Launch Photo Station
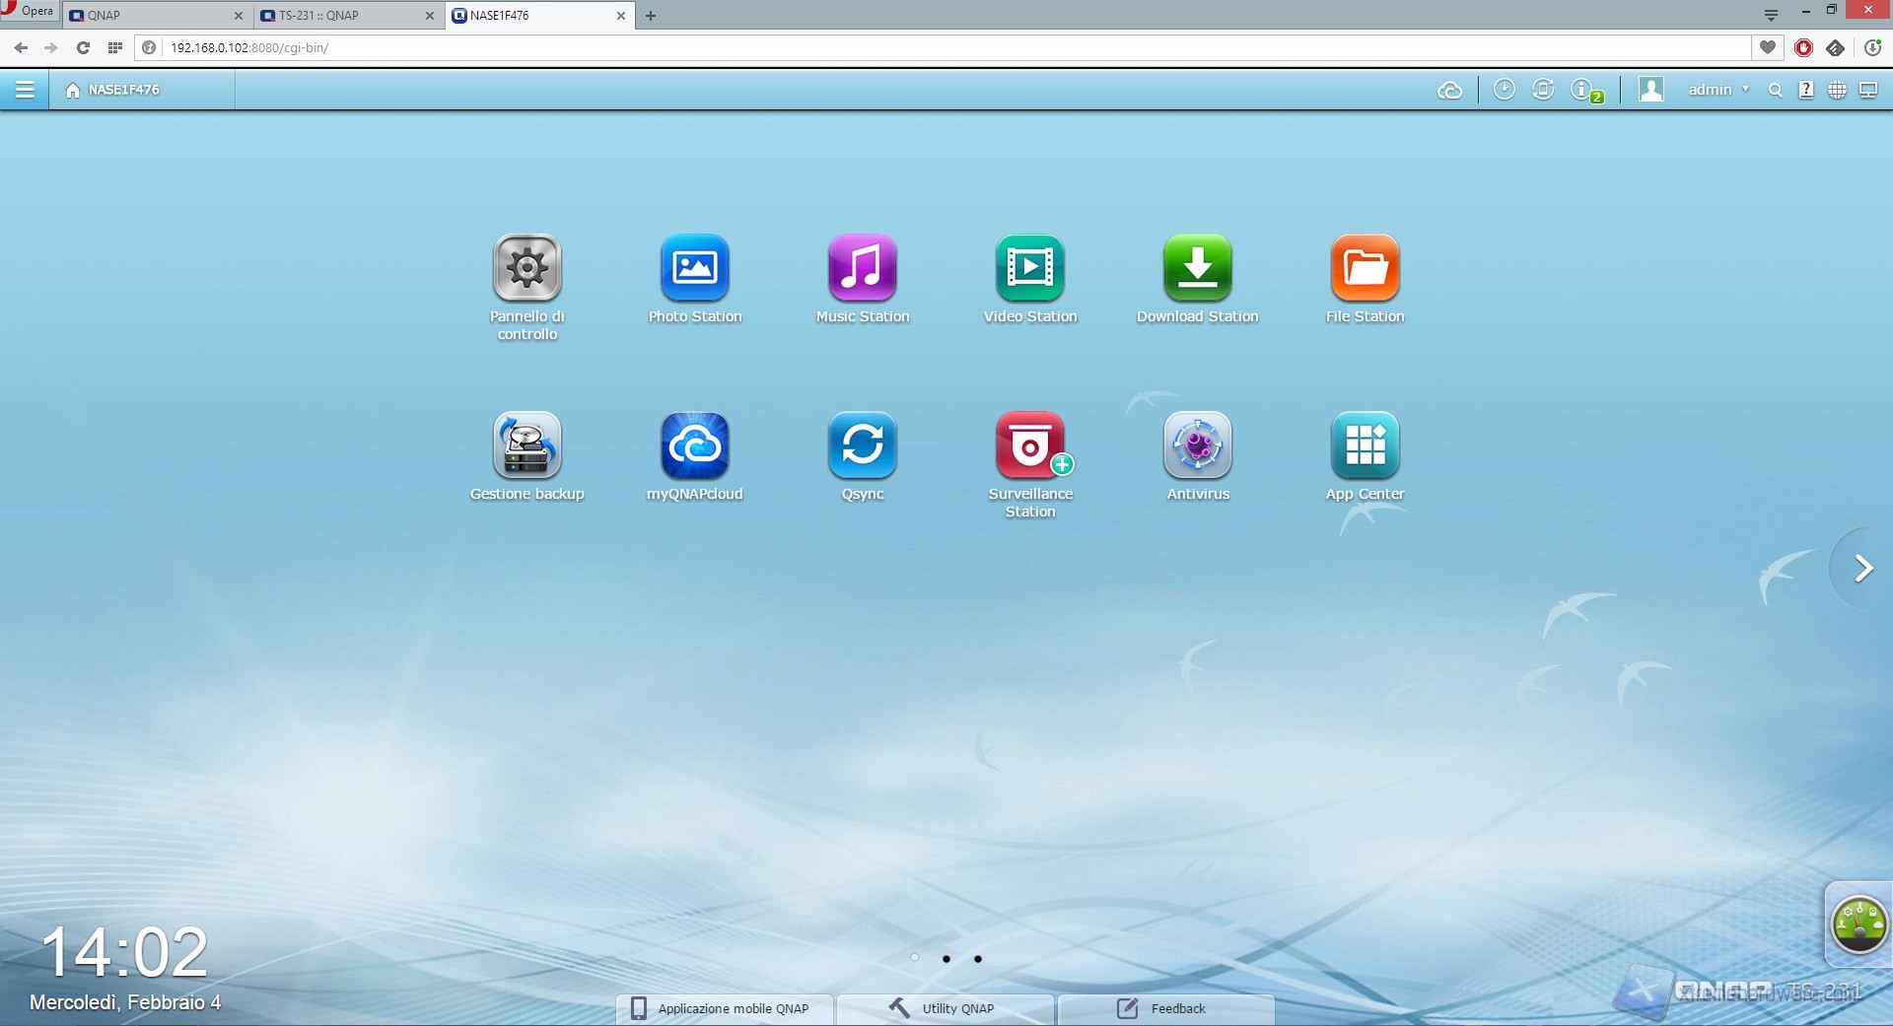 click(x=694, y=268)
